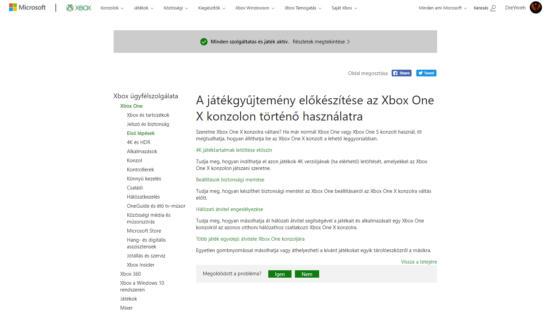
Task: Click 'Xbox ügyfélszolgálata' sidebar heading
Action: point(146,96)
